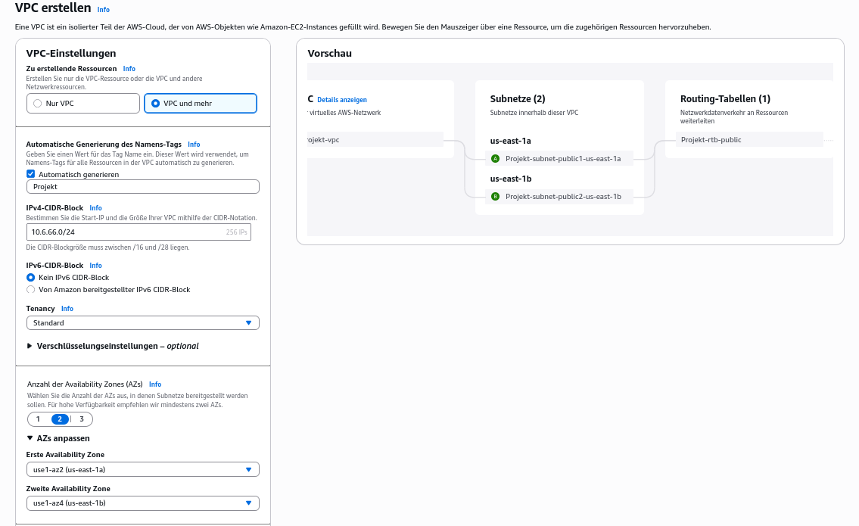Image resolution: width=859 pixels, height=526 pixels.
Task: Enable Von Amazon bereitgestellter IPv6 CIDR-Block
Action: click(x=32, y=289)
